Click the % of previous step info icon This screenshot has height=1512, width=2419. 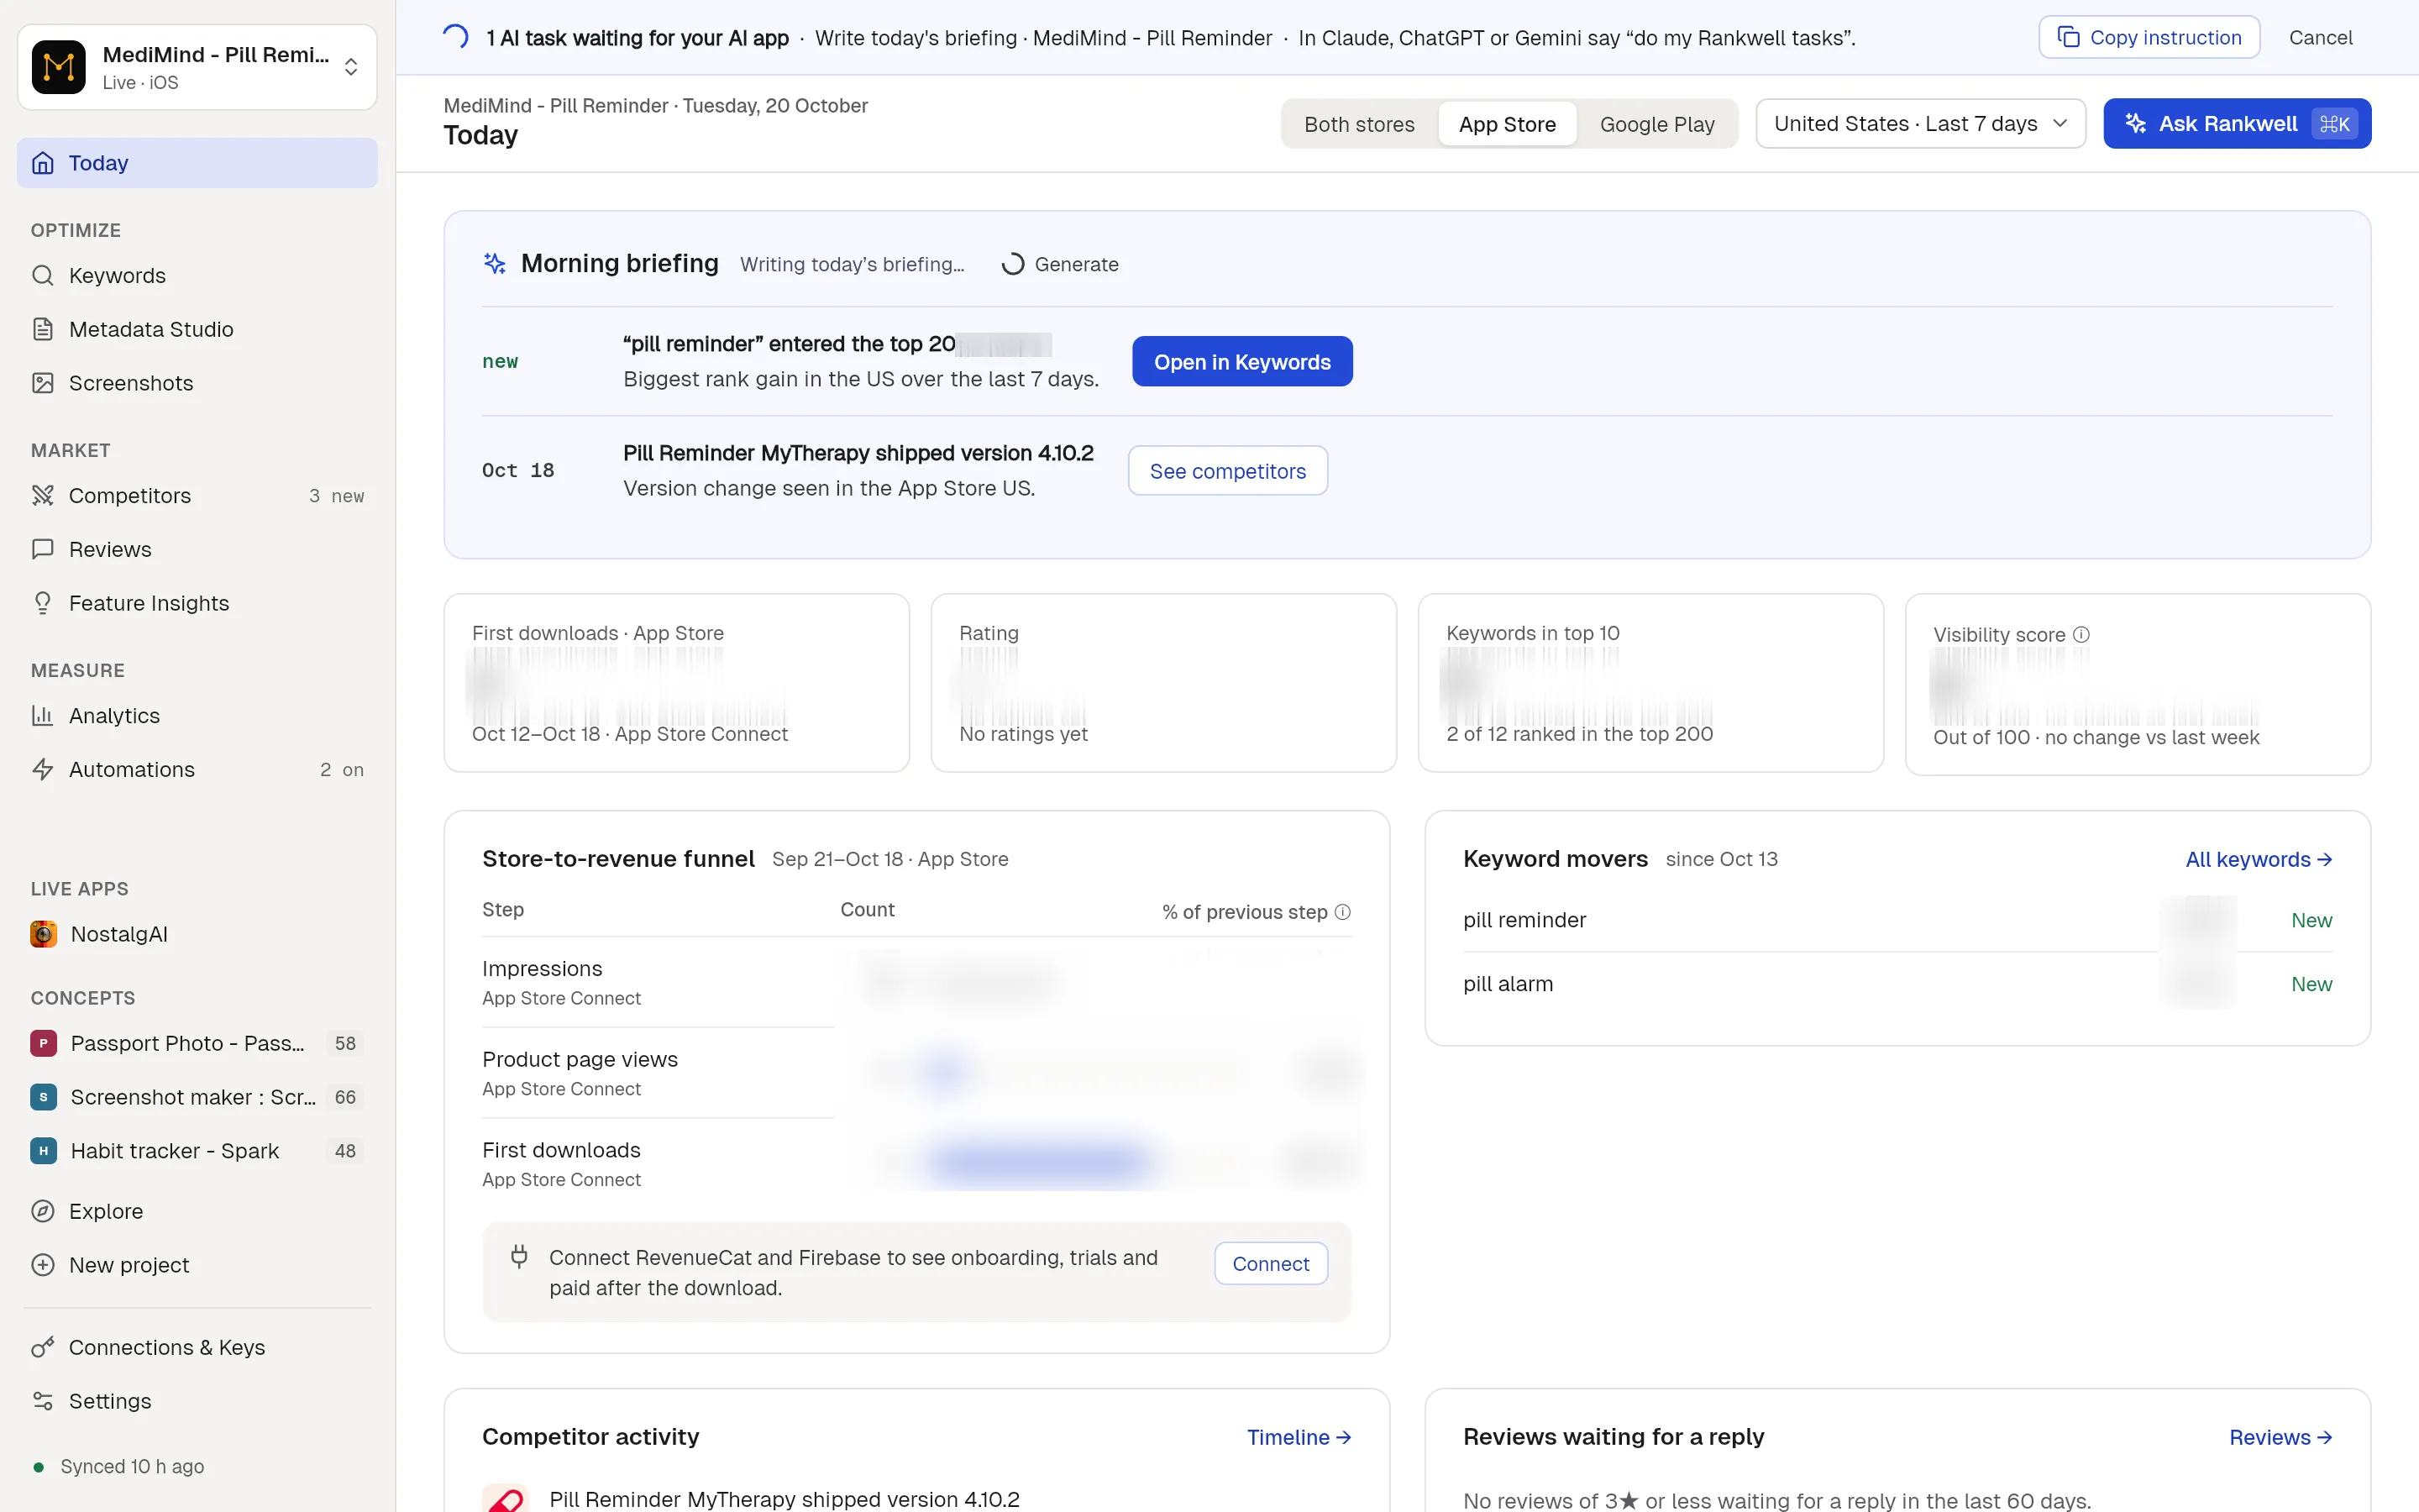[x=1342, y=912]
